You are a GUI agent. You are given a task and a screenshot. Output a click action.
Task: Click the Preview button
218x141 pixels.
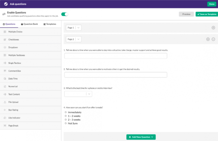(x=186, y=14)
